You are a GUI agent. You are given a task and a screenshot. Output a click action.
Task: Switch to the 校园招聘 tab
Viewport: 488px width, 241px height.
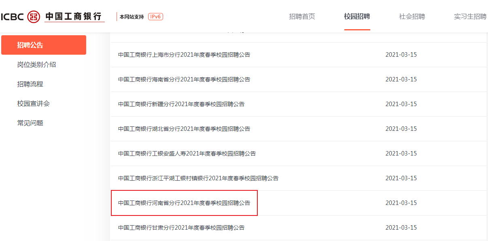(357, 17)
